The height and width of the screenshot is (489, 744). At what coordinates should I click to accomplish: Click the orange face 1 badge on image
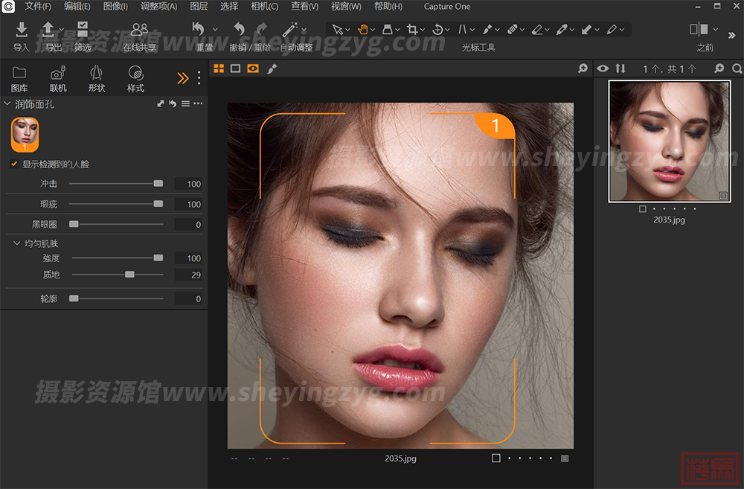coord(496,125)
